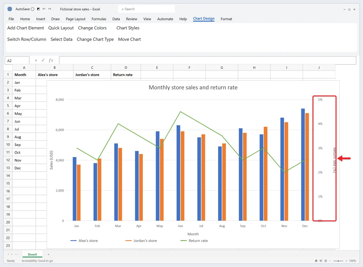Viewport: 363px width, 267px height.
Task: Click the green Return rate legend entry
Action: pos(194,241)
